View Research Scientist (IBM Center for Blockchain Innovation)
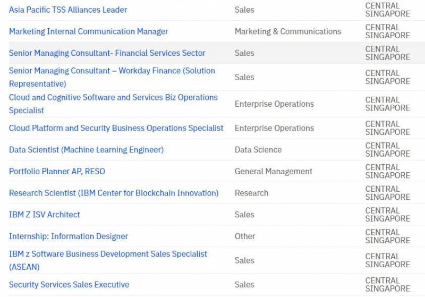Image resolution: width=425 pixels, height=297 pixels. (x=114, y=193)
